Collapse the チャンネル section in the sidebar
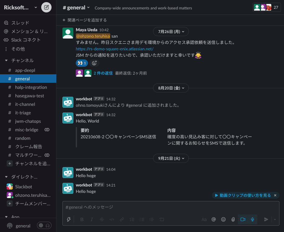 pos(6,60)
